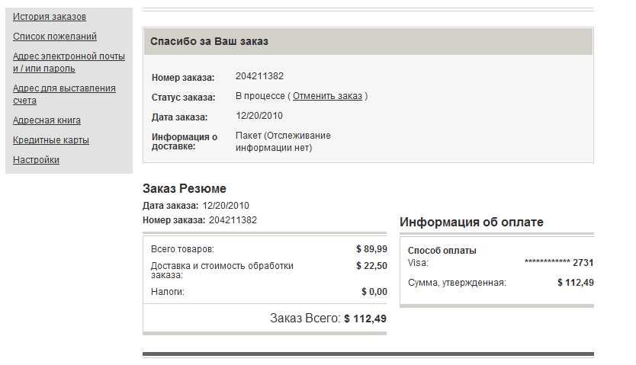Click the Заказ Всего total amount

[365, 319]
